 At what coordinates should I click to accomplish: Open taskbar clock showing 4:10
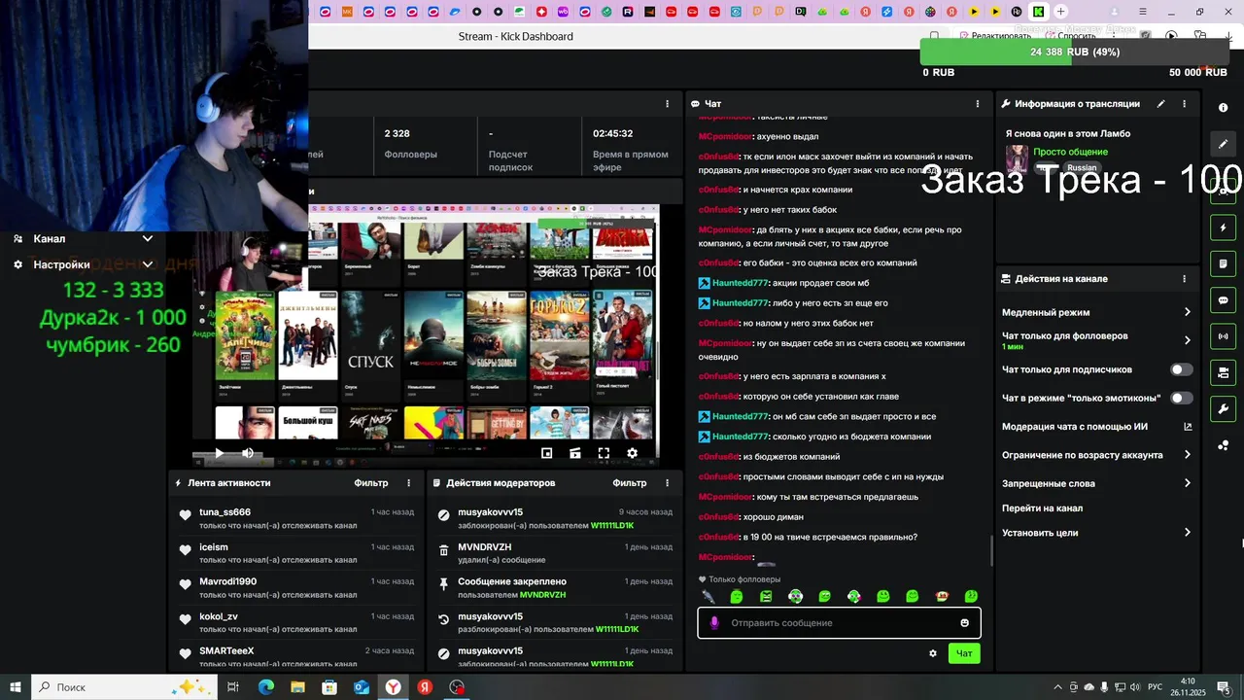[x=1188, y=687]
